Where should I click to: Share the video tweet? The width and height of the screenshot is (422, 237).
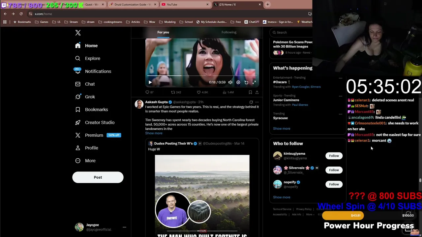pyautogui.click(x=257, y=92)
